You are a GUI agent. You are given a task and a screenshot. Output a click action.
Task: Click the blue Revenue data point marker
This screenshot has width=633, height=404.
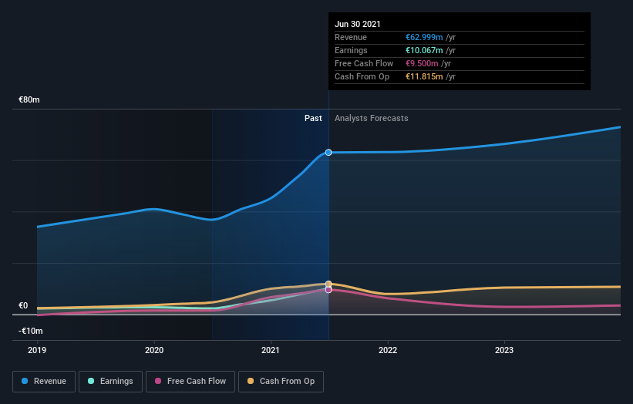[x=328, y=152]
